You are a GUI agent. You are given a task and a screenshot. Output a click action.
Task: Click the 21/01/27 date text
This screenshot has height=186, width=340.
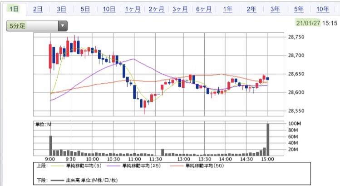pos(308,23)
